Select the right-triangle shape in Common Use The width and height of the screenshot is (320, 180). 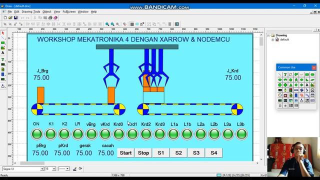[307, 80]
